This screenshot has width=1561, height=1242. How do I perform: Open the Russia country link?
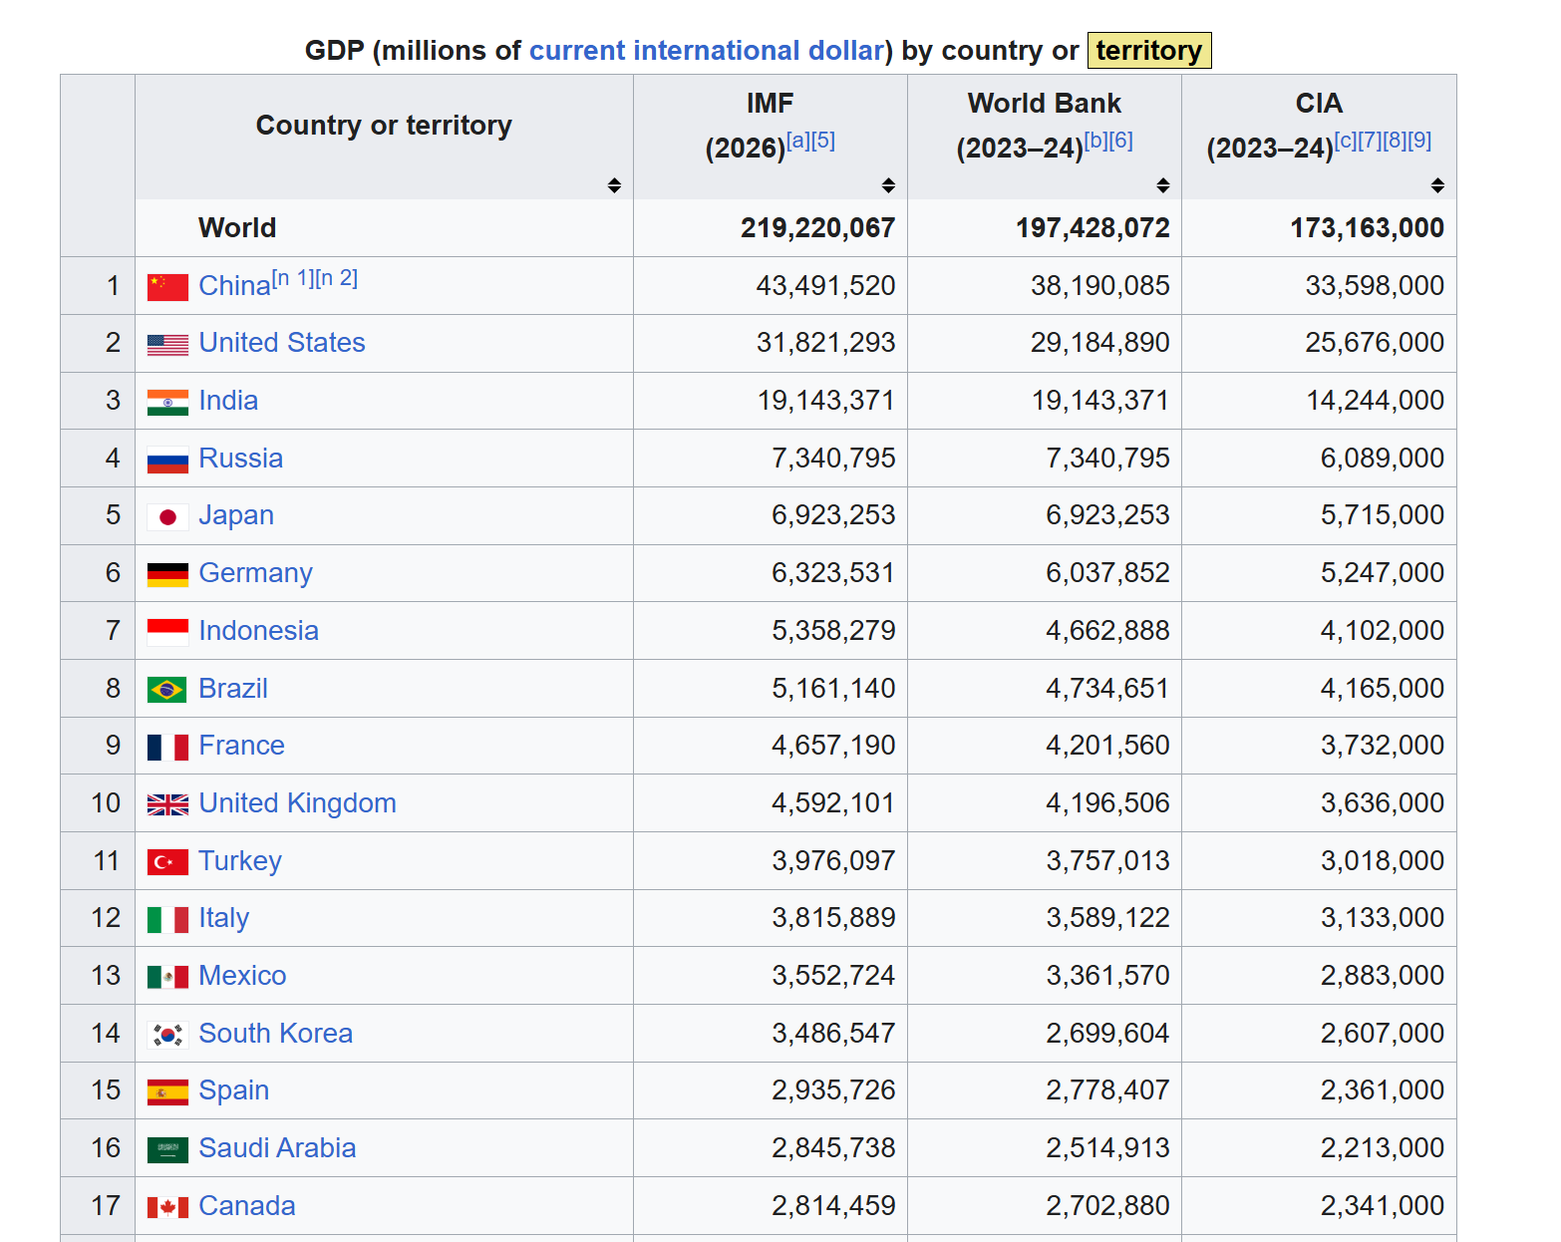click(x=240, y=459)
